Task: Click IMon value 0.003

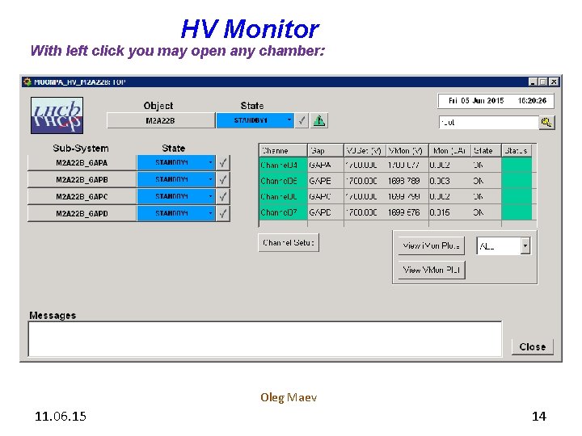Action: pos(440,181)
